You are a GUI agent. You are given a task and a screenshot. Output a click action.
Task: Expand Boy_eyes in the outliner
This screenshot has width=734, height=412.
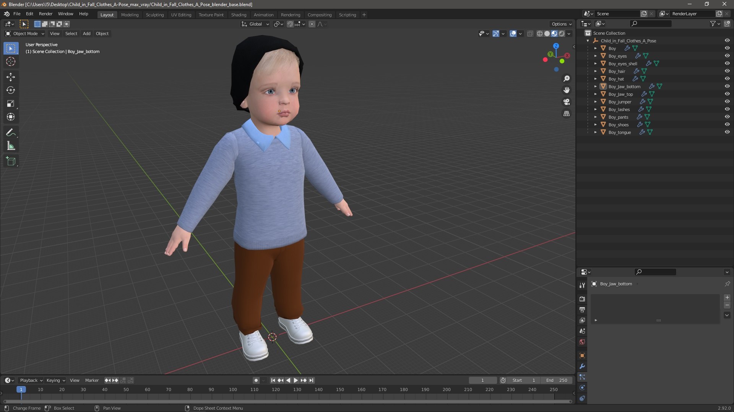[x=595, y=56]
